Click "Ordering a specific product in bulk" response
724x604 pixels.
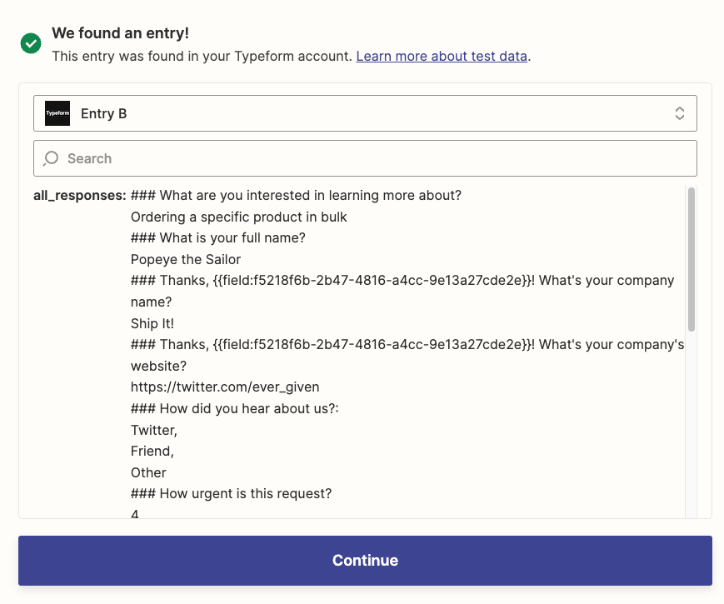[x=239, y=217]
